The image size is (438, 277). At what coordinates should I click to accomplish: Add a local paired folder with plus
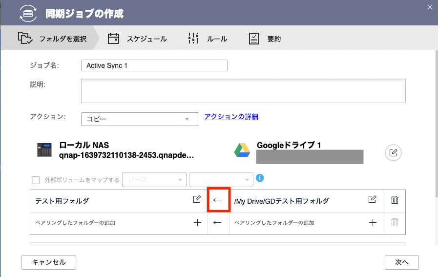197,222
